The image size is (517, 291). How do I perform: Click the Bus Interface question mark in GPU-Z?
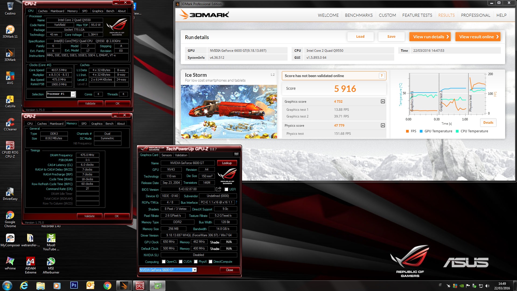point(236,202)
